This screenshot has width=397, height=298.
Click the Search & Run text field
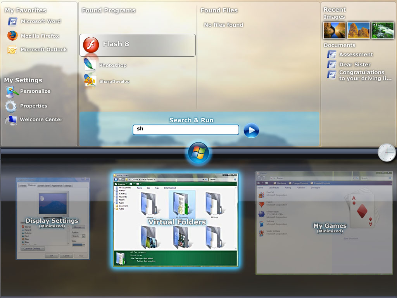point(186,130)
